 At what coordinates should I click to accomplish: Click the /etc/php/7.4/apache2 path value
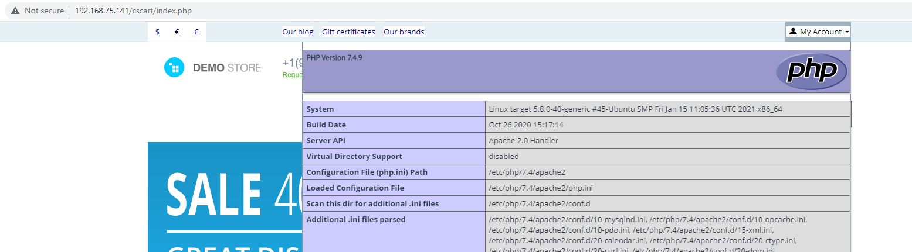pos(527,172)
